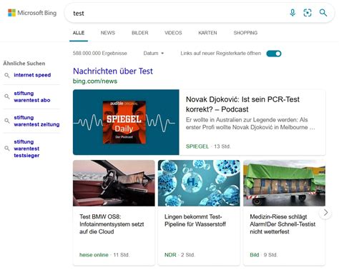Click 'internet speed' related search
The width and height of the screenshot is (339, 270).
pyautogui.click(x=32, y=75)
